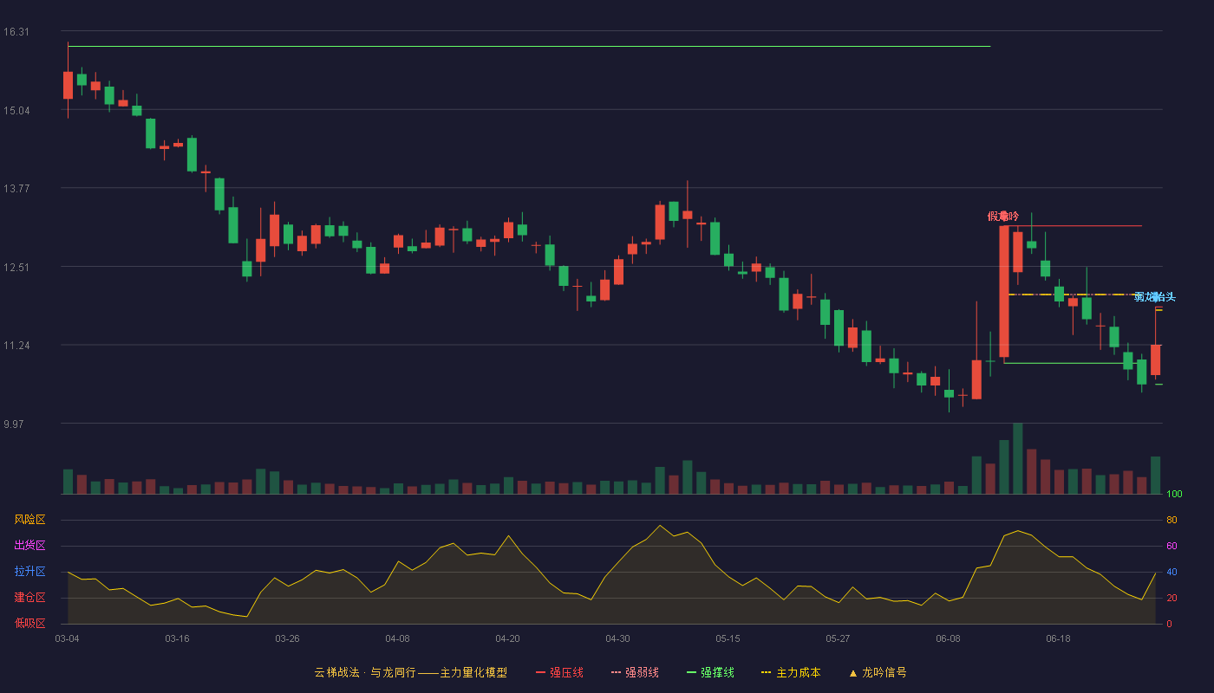
Task: Click the green 100 indicator scale value
Action: point(1174,495)
